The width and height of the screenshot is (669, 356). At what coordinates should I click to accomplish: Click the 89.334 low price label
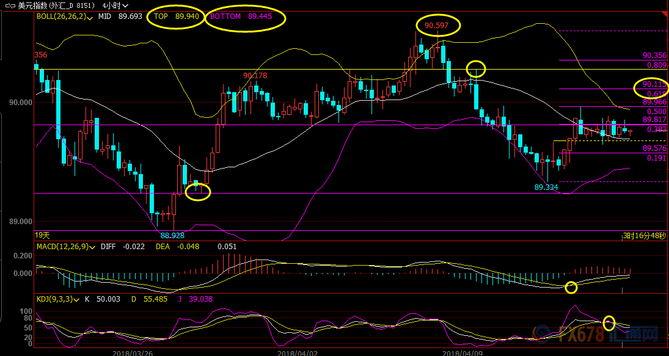click(x=546, y=187)
